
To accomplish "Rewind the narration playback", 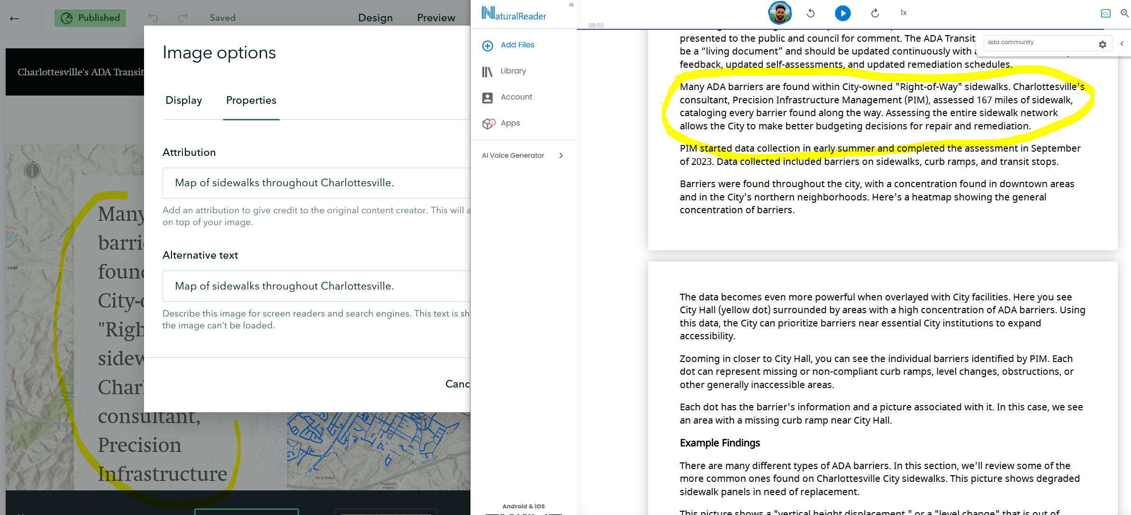I will [811, 13].
